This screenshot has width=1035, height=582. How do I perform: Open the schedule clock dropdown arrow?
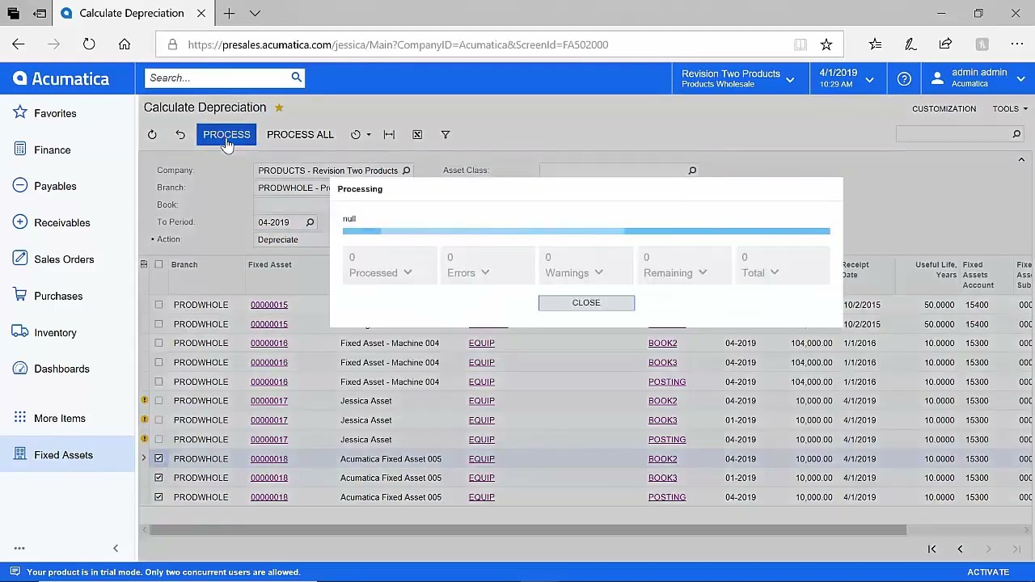369,135
